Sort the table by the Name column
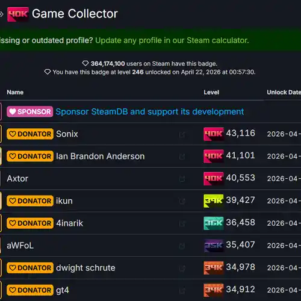 pos(15,92)
